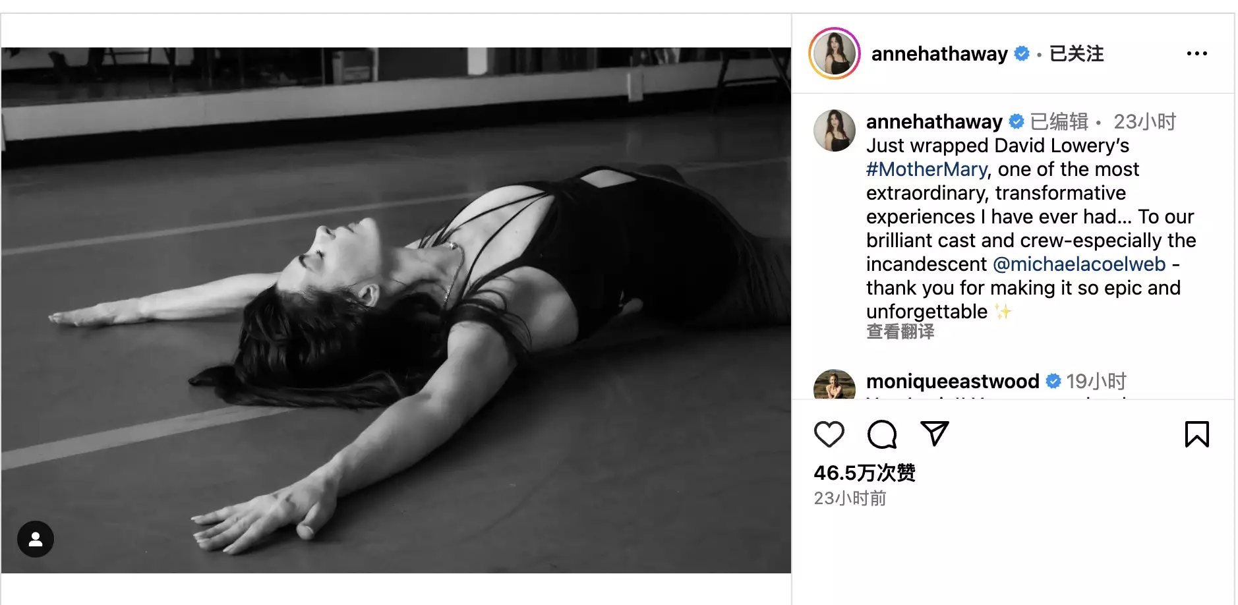Image resolution: width=1238 pixels, height=605 pixels.
Task: Toggle the 已关注 following button
Action: [x=1076, y=53]
